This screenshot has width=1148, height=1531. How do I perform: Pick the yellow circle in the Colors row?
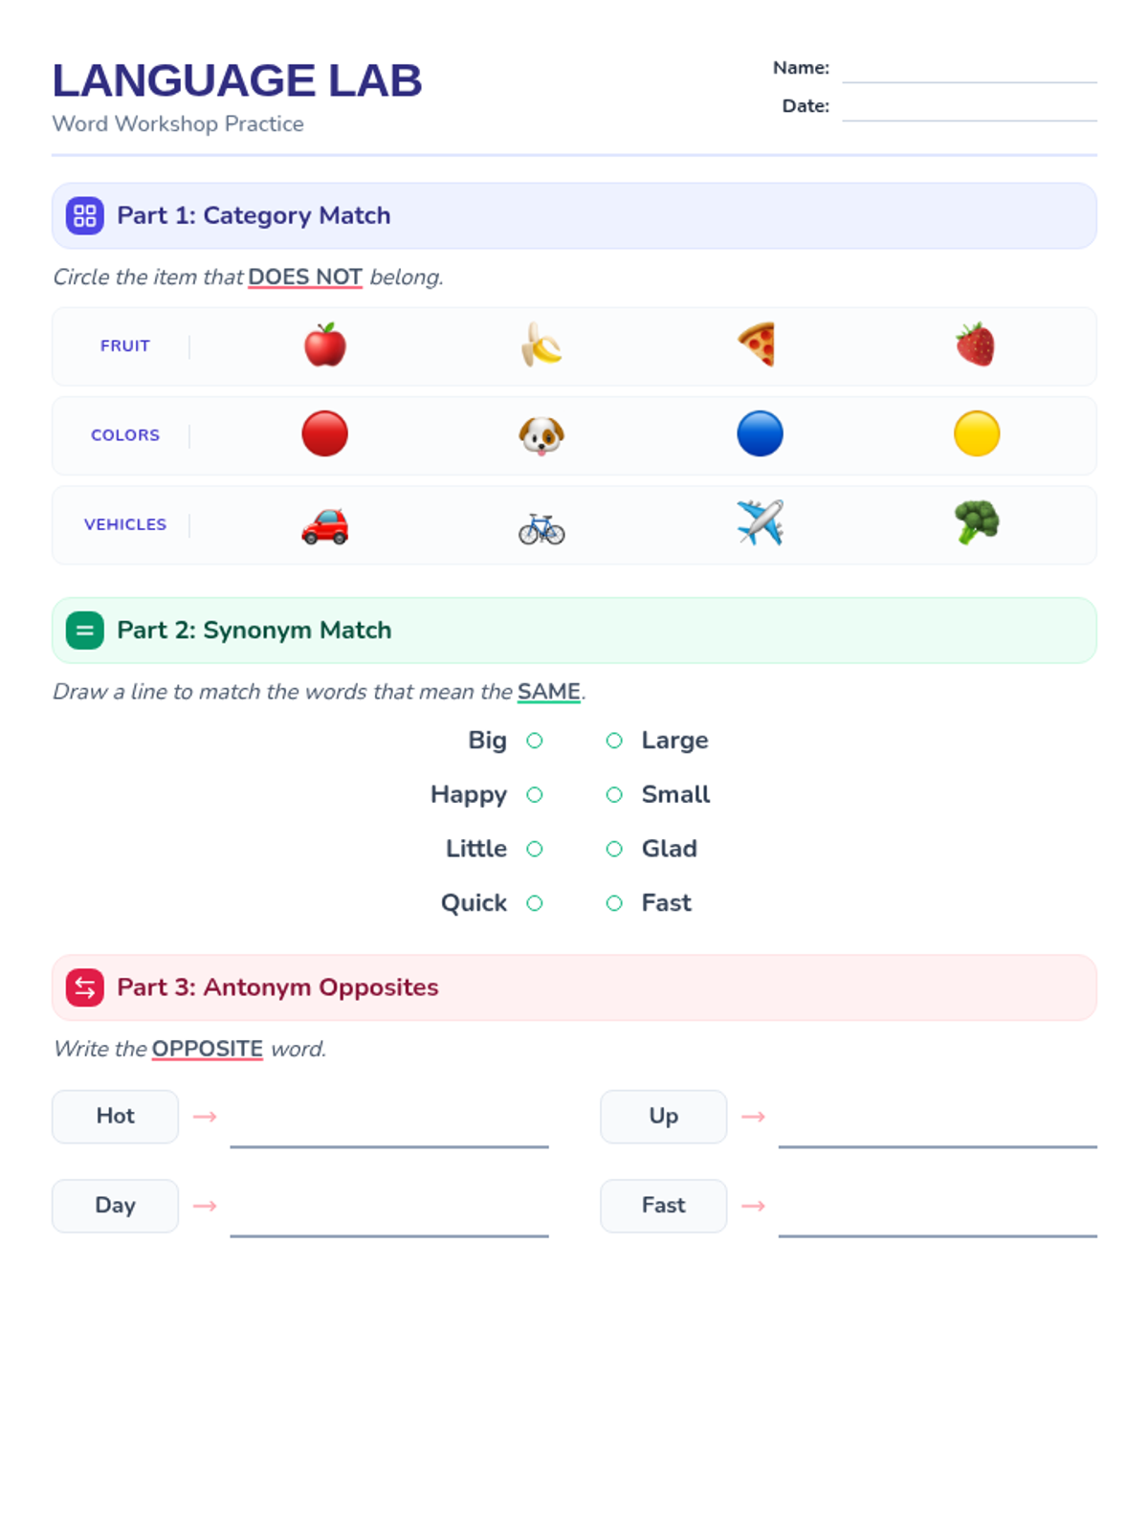coord(977,433)
